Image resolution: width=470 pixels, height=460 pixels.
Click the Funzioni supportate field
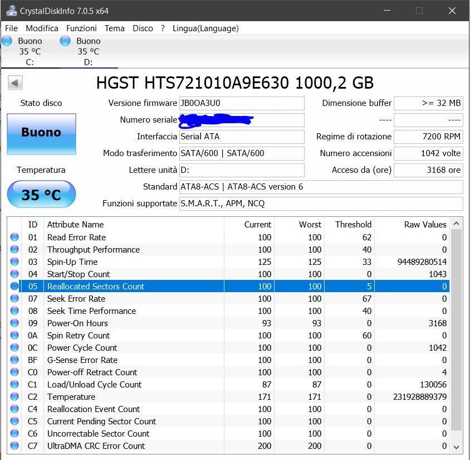pos(321,204)
